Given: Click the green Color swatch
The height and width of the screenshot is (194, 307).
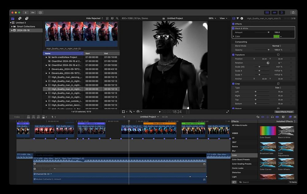Looking at the screenshot, I should tap(276, 36).
